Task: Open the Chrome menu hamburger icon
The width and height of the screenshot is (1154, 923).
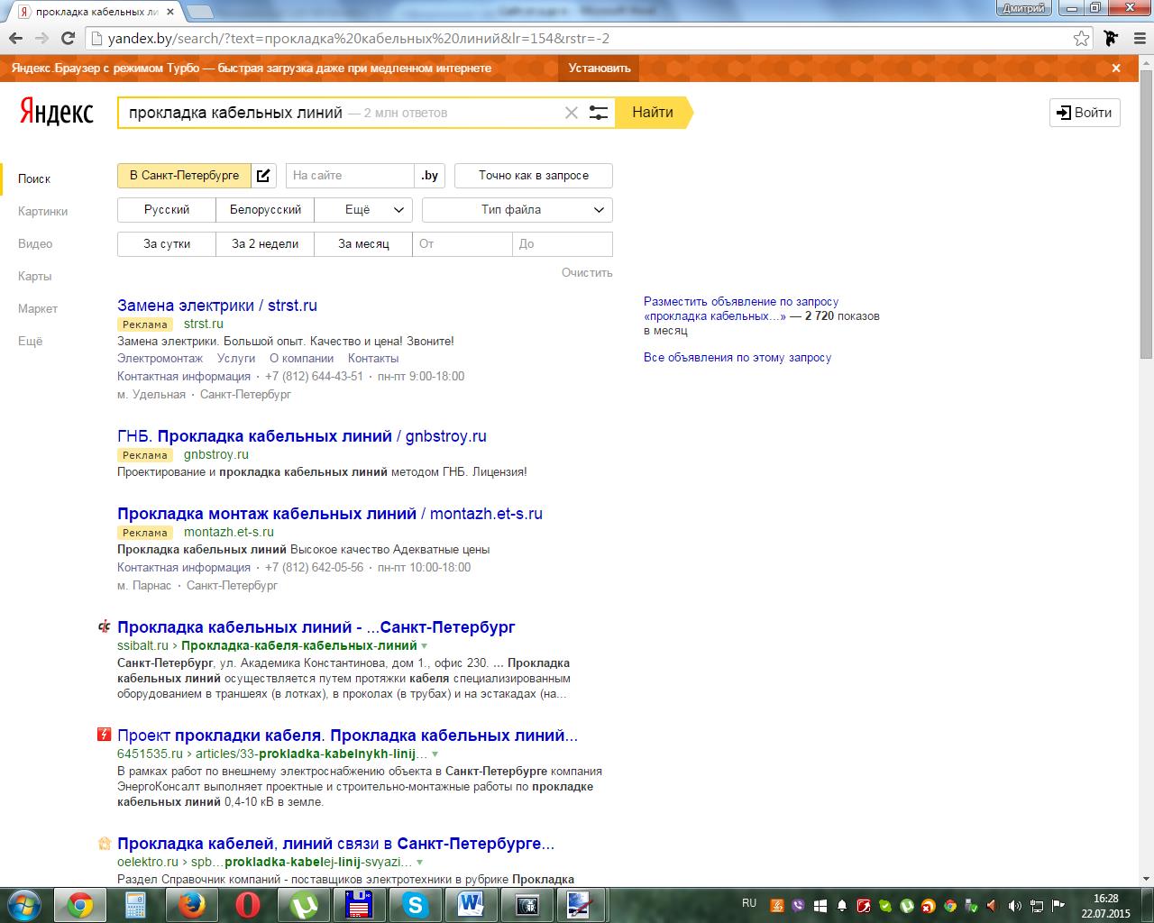Action: click(x=1138, y=39)
